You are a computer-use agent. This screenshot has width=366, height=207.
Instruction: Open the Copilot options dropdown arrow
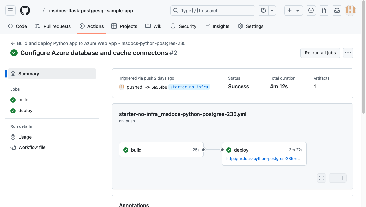click(x=272, y=10)
